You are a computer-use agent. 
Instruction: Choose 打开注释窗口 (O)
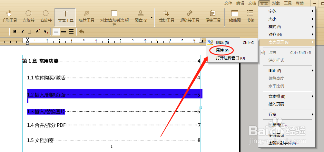coord(232,58)
